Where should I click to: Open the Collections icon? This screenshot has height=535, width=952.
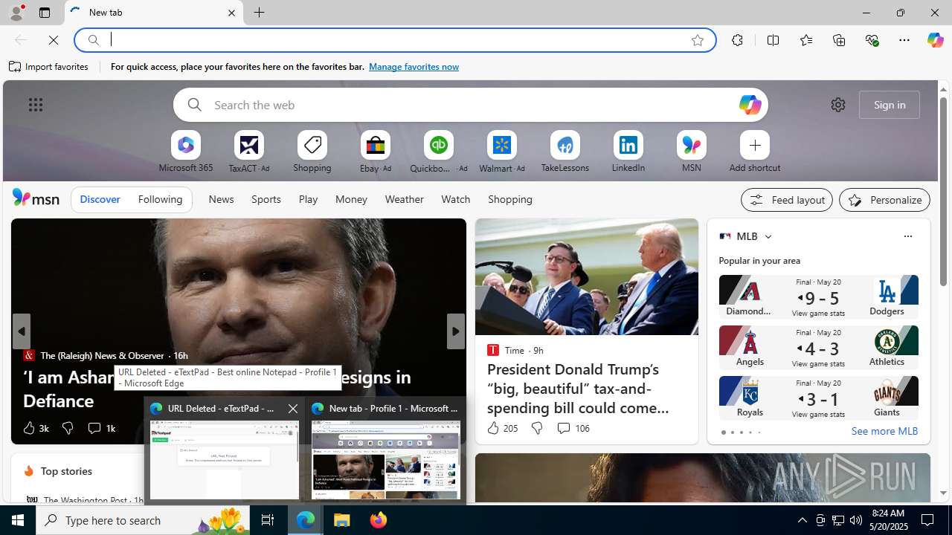point(839,40)
